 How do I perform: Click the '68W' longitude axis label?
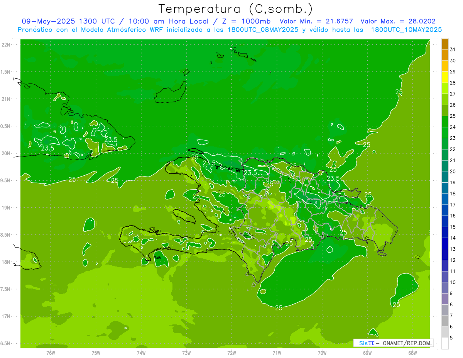pos(412,353)
